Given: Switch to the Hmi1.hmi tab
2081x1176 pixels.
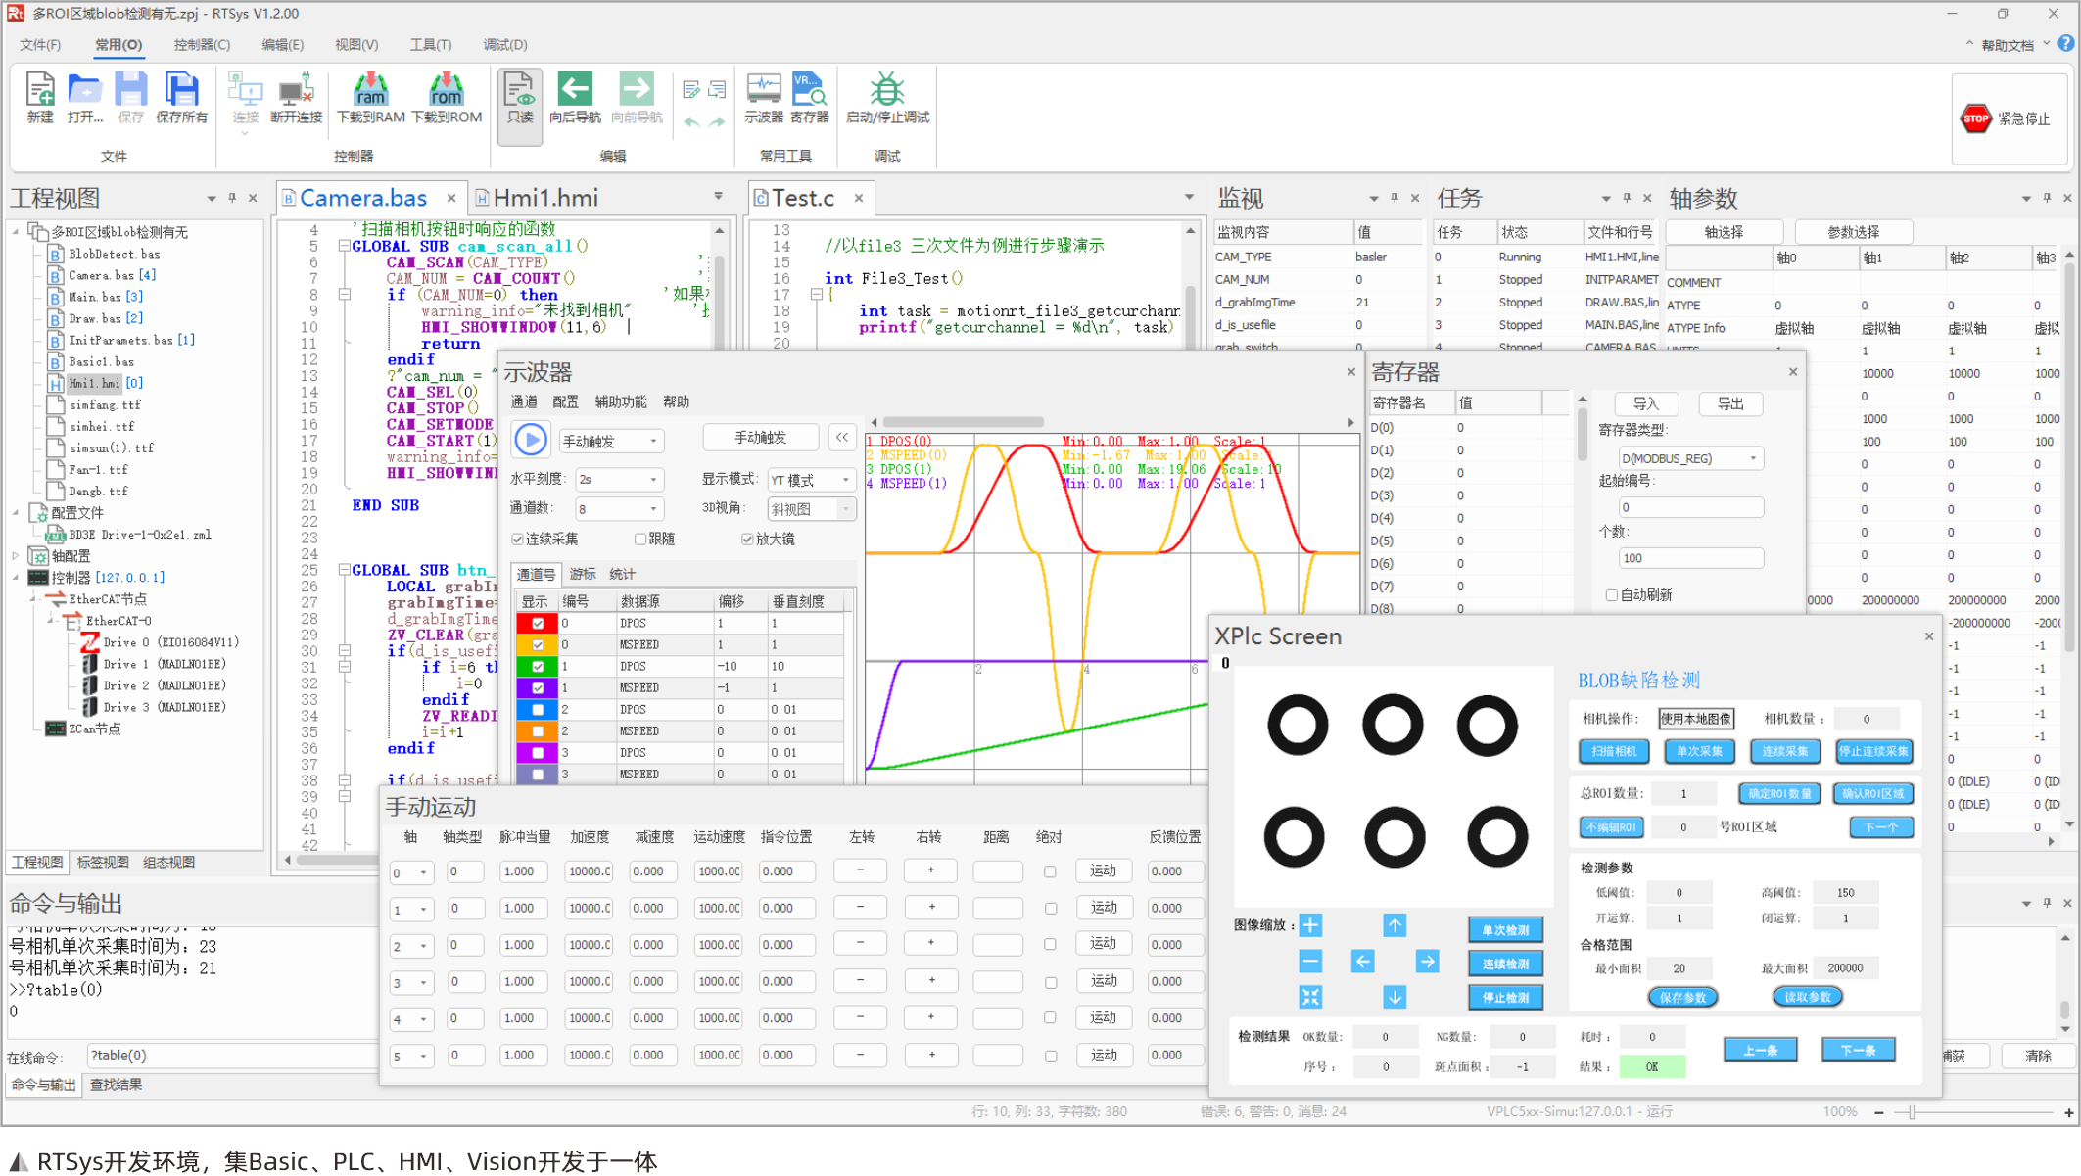Looking at the screenshot, I should tap(545, 198).
